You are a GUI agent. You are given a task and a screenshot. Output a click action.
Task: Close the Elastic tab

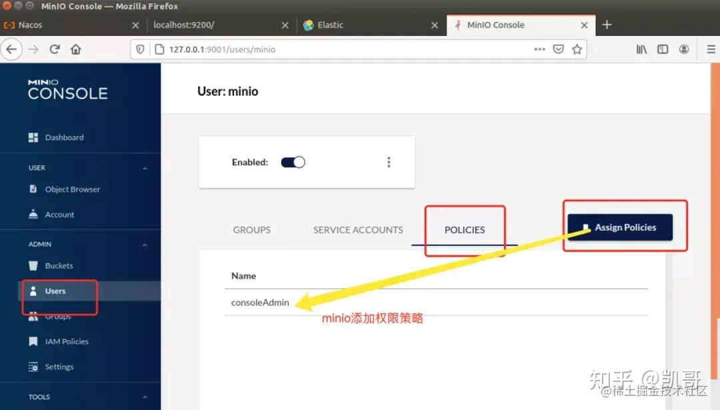pyautogui.click(x=435, y=25)
